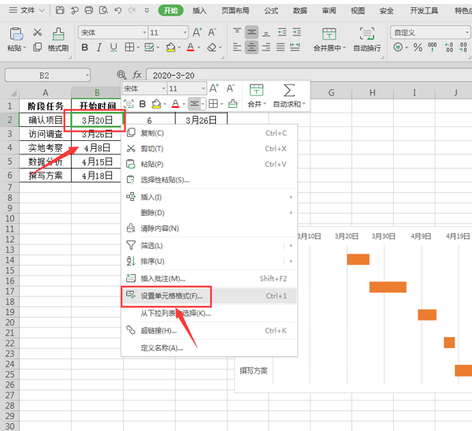The height and width of the screenshot is (431, 472).
Task: Toggle Bold in the mini toolbar
Action: (x=143, y=104)
